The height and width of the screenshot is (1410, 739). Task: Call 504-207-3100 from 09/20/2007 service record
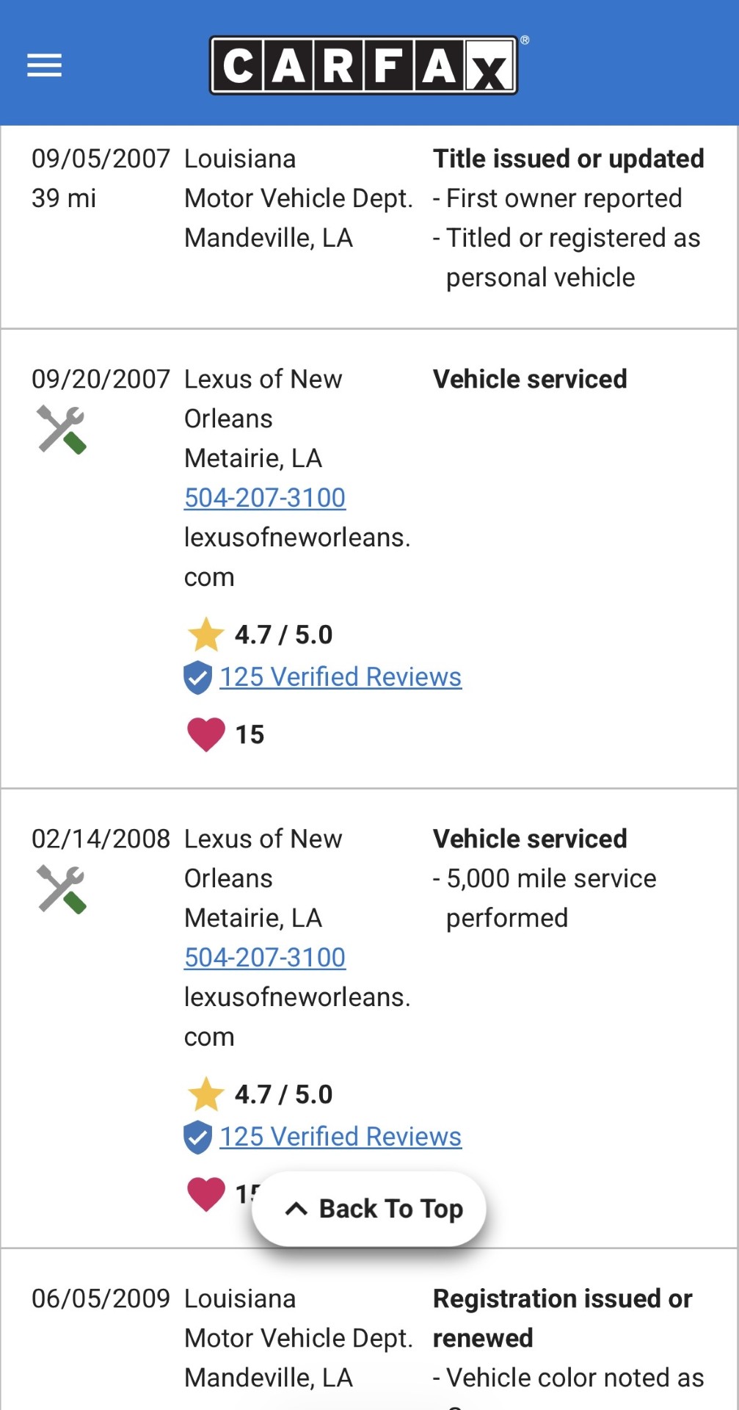[265, 498]
